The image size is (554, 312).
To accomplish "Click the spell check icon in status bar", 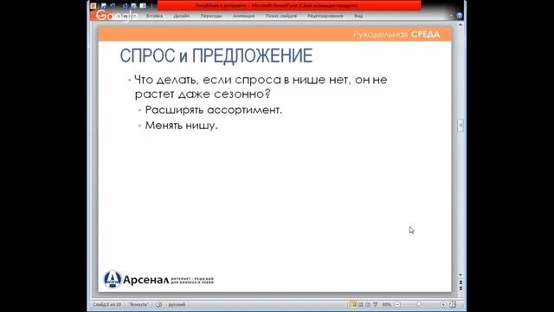I will coord(159,304).
